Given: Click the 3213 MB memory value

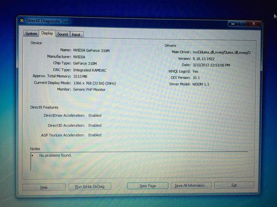Looking at the screenshot, I should (x=80, y=76).
